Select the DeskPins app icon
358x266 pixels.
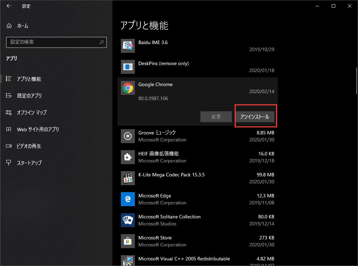(x=128, y=66)
